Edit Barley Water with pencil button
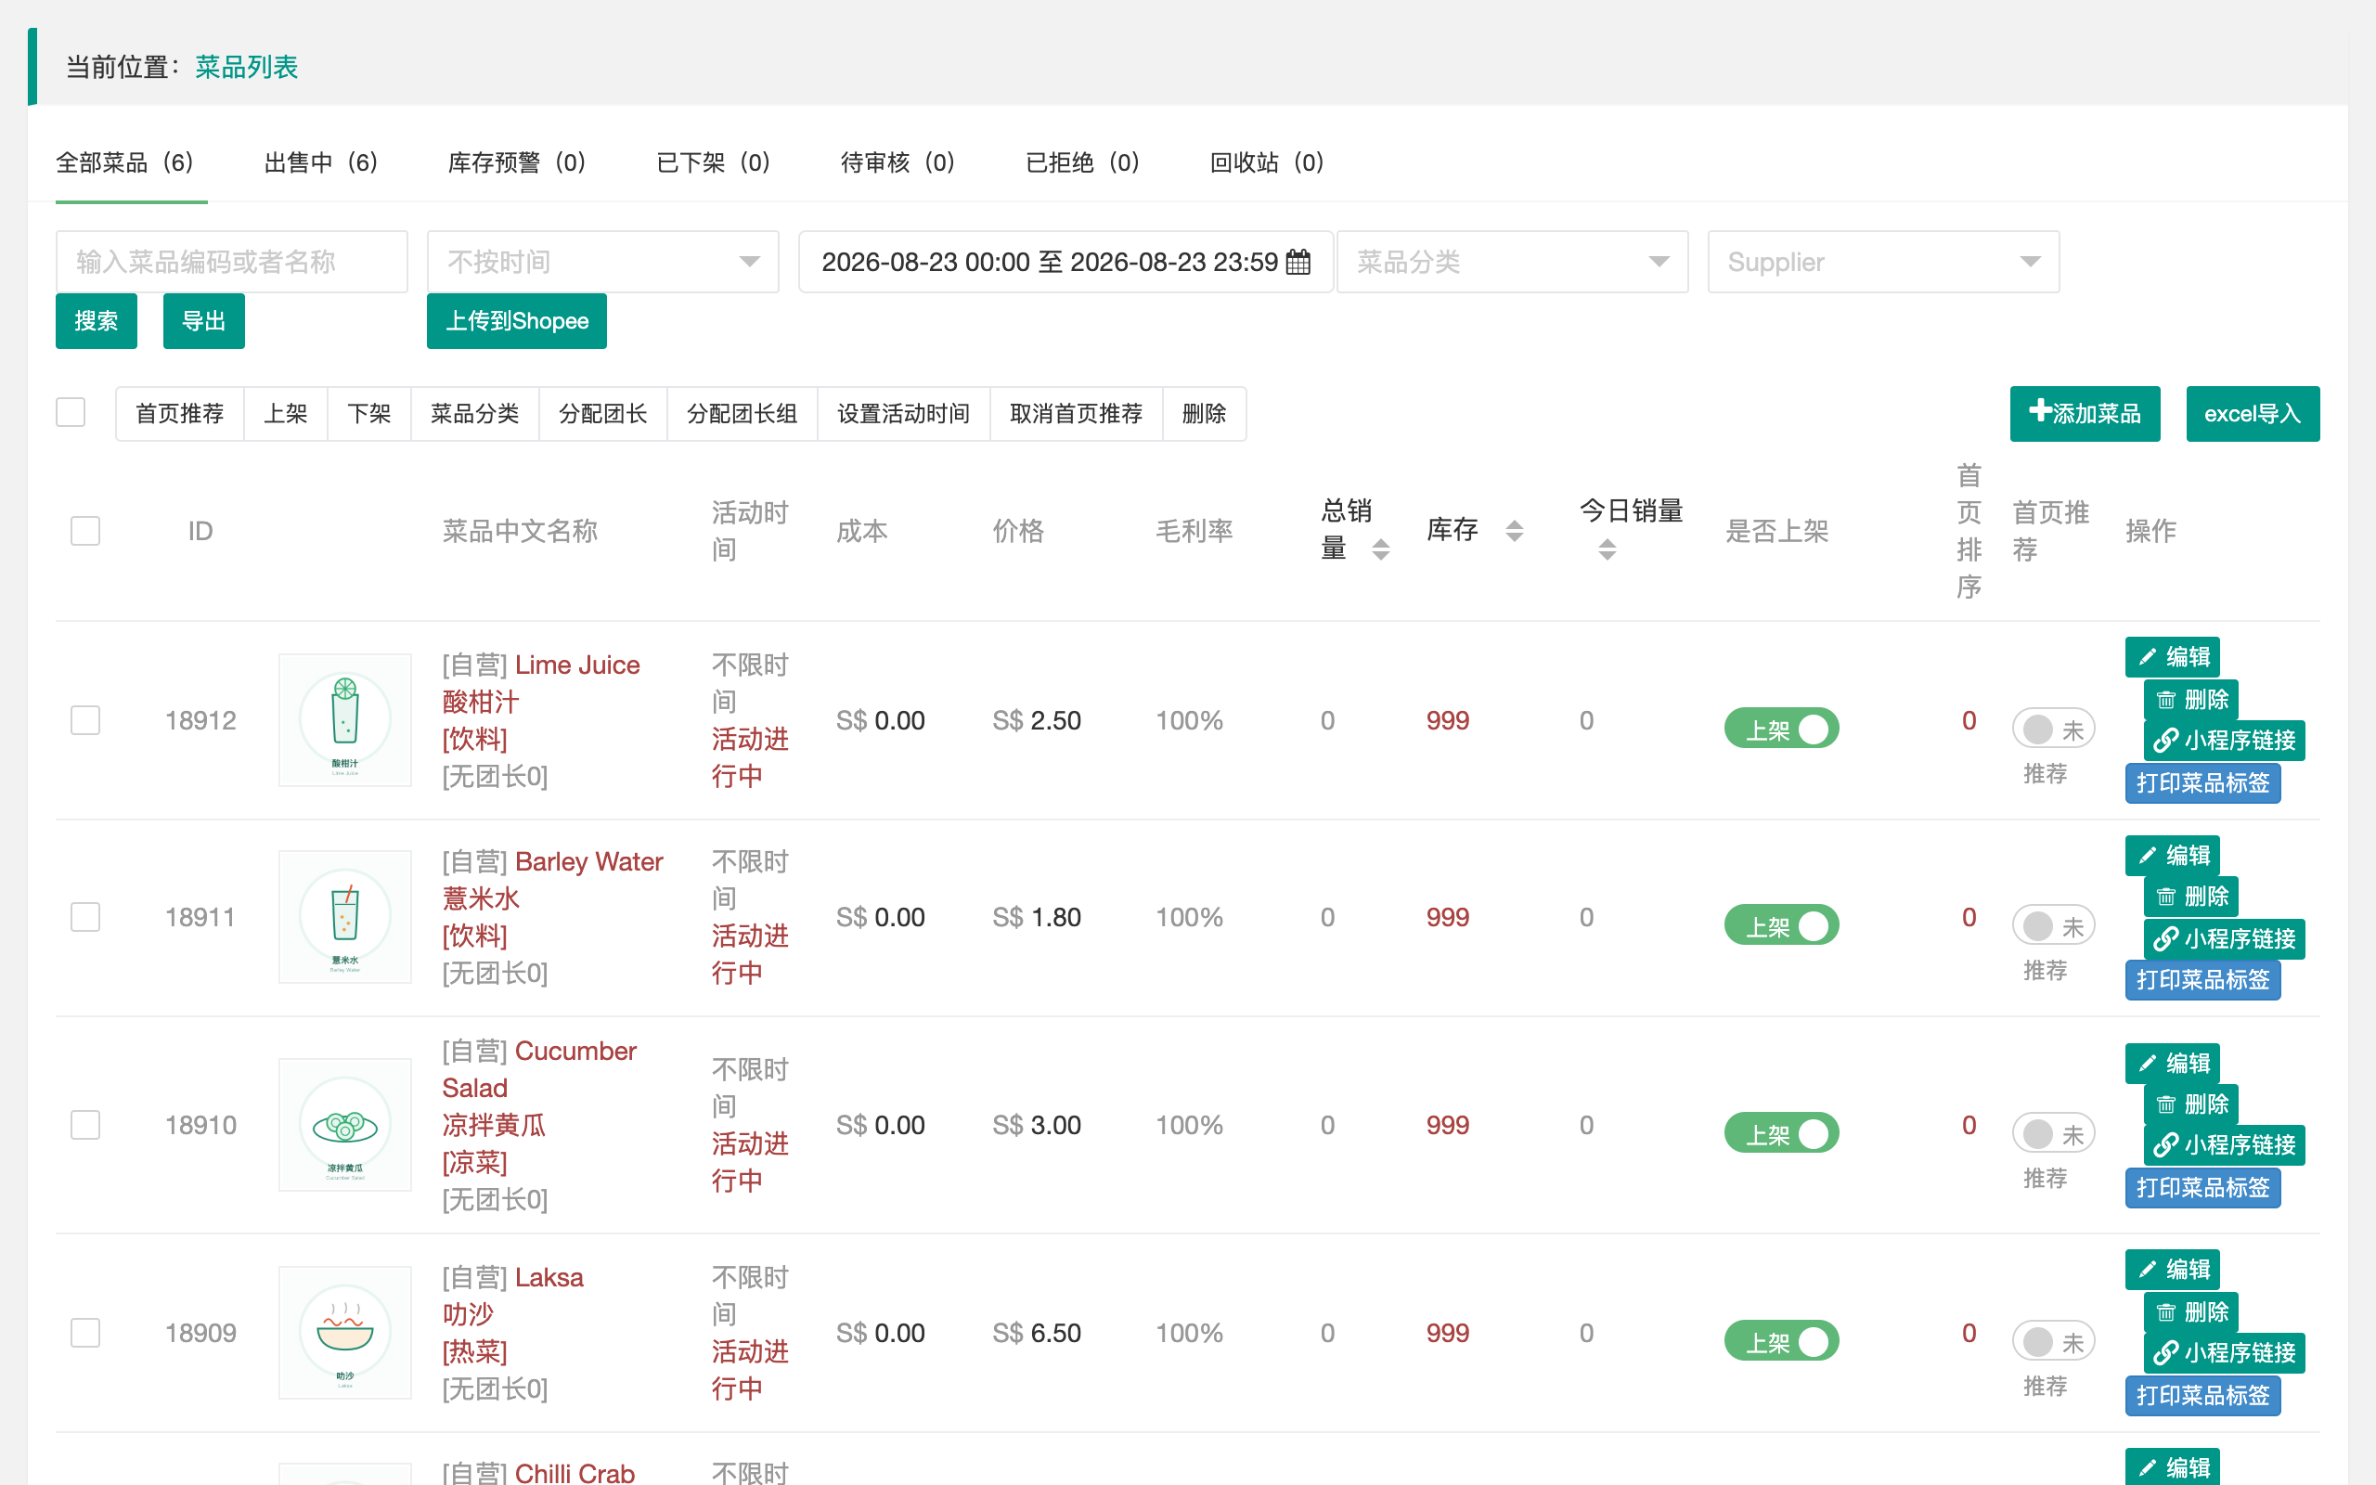Image resolution: width=2376 pixels, height=1485 pixels. [x=2172, y=856]
